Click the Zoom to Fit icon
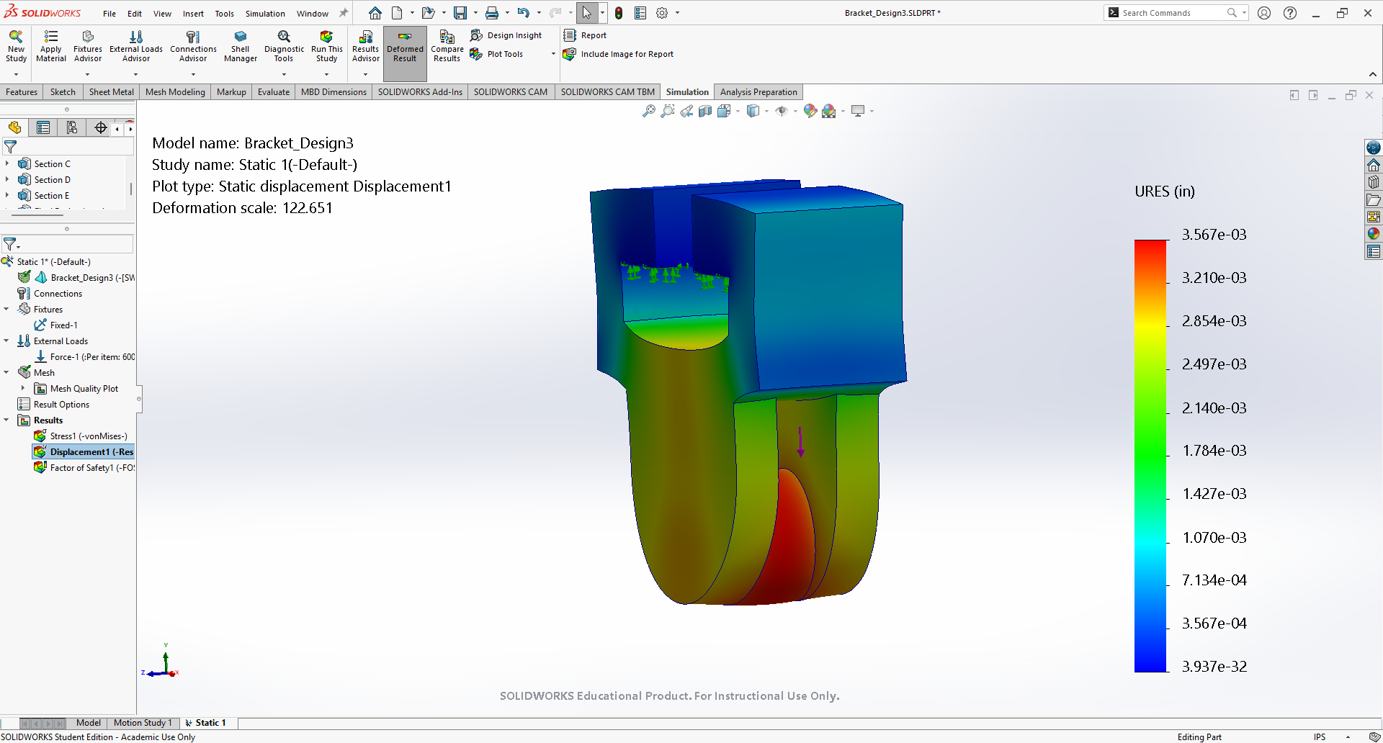 pos(649,111)
